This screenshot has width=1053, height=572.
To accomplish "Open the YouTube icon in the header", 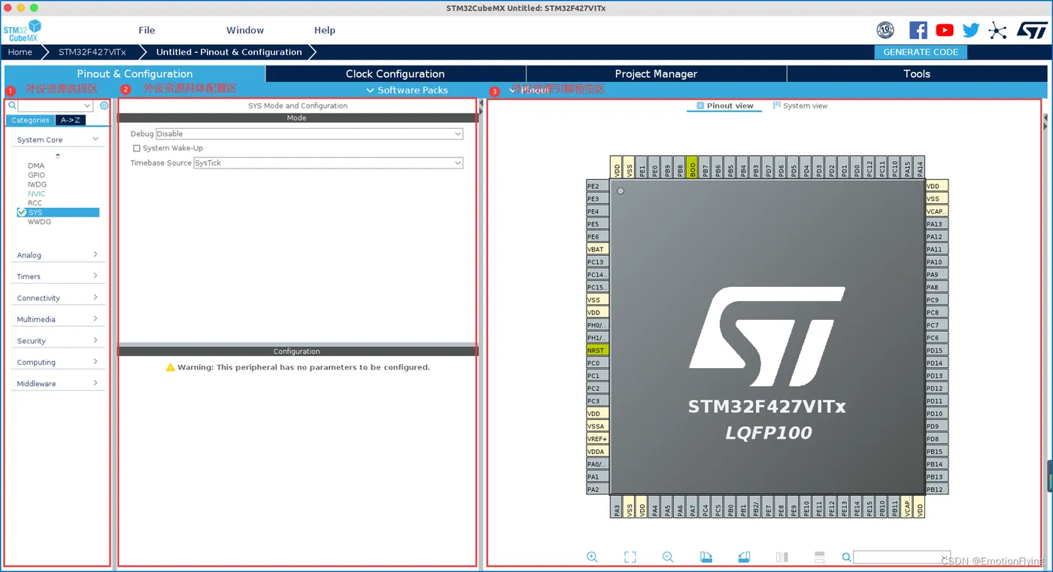I will click(x=945, y=30).
